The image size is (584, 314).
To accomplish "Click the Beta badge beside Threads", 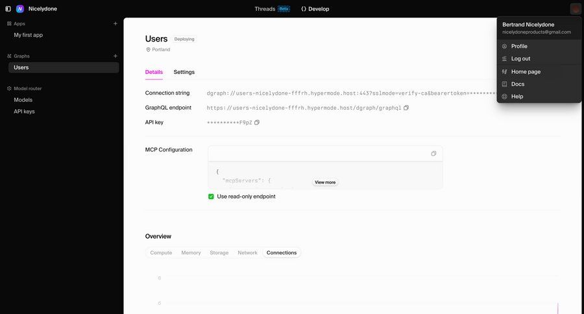I will click(284, 9).
